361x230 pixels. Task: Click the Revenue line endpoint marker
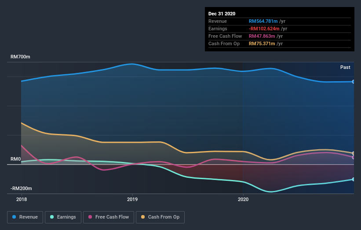(354, 82)
